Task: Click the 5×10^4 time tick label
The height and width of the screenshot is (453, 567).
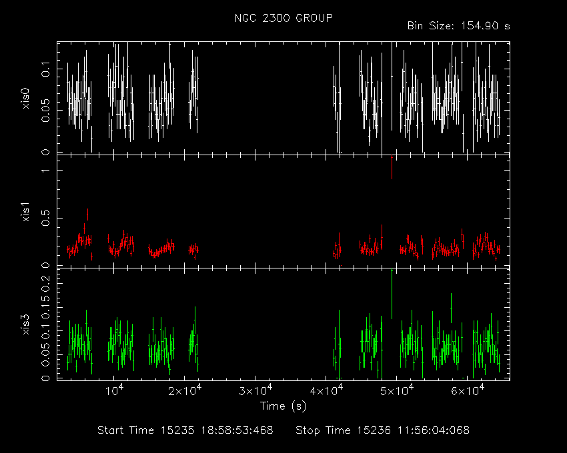Action: coord(397,390)
